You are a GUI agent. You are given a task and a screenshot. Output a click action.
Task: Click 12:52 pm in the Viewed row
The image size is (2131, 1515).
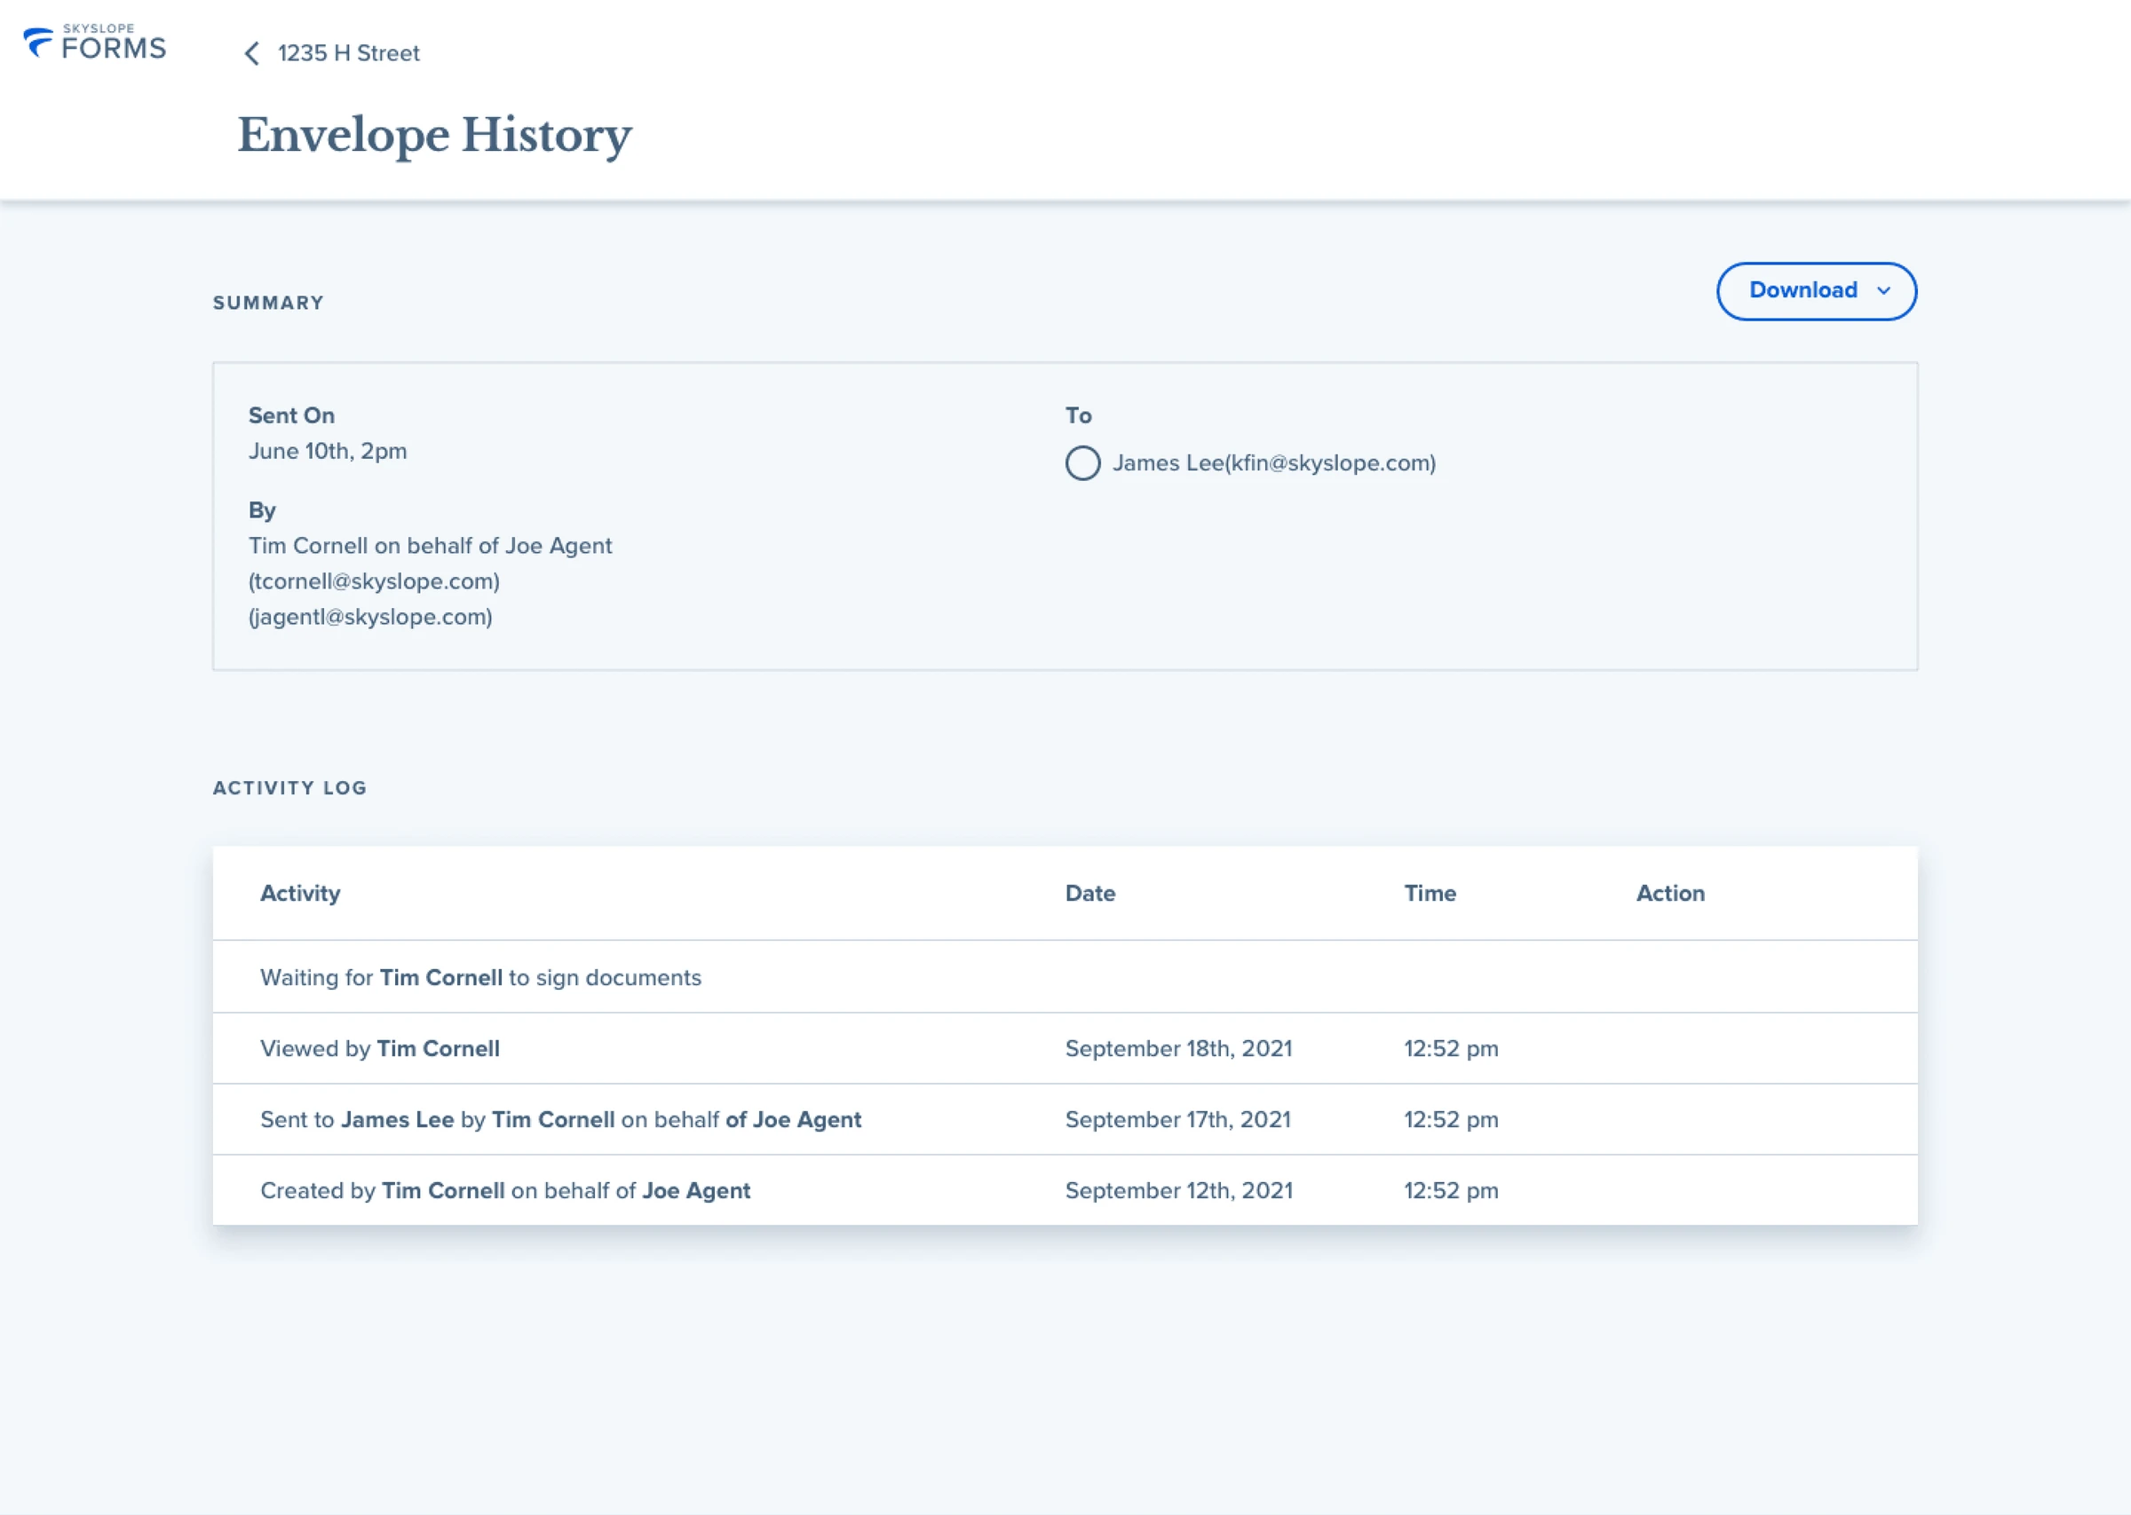[x=1451, y=1048]
